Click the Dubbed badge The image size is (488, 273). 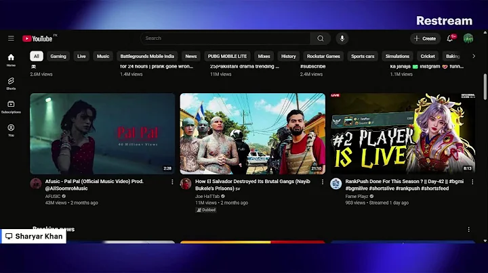(x=206, y=210)
